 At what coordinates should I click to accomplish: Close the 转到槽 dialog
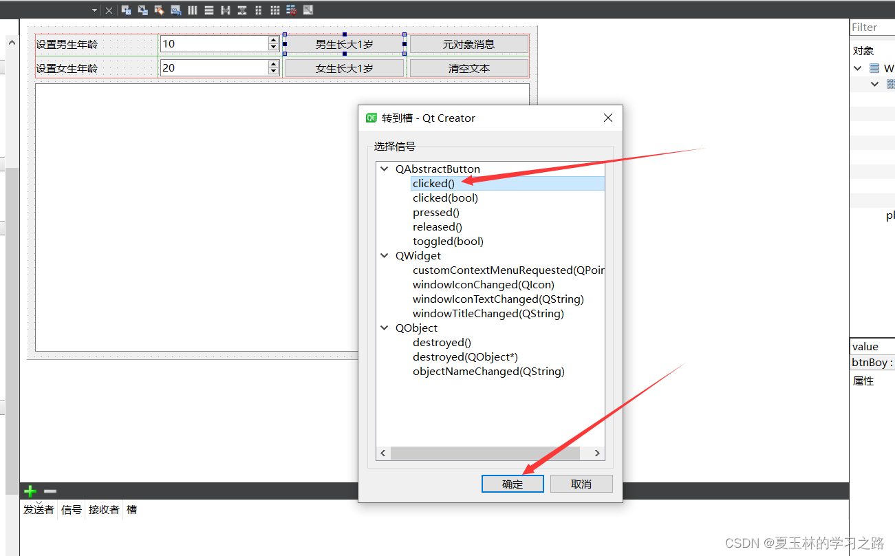608,118
